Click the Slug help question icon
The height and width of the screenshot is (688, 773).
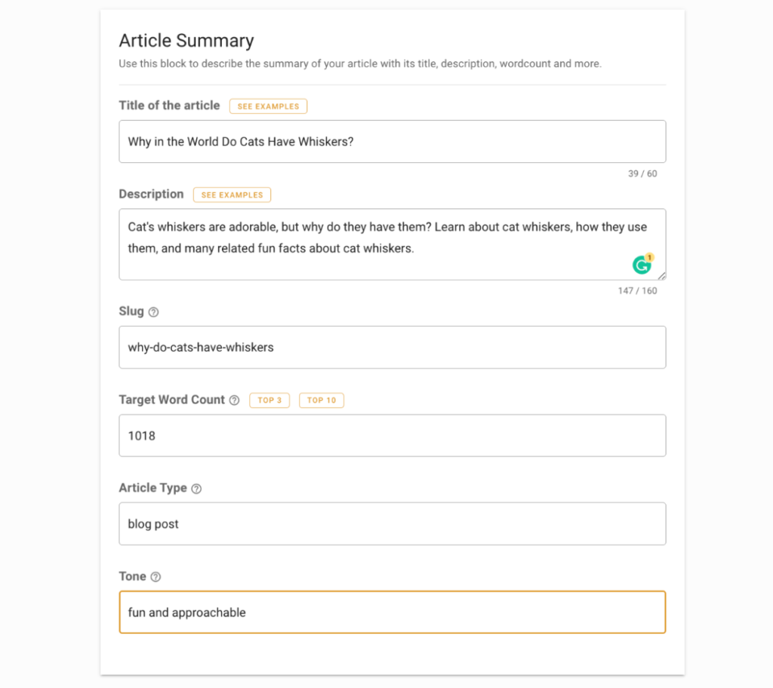click(x=153, y=312)
